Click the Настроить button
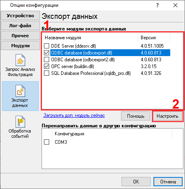This screenshot has height=189, width=185. (167, 116)
